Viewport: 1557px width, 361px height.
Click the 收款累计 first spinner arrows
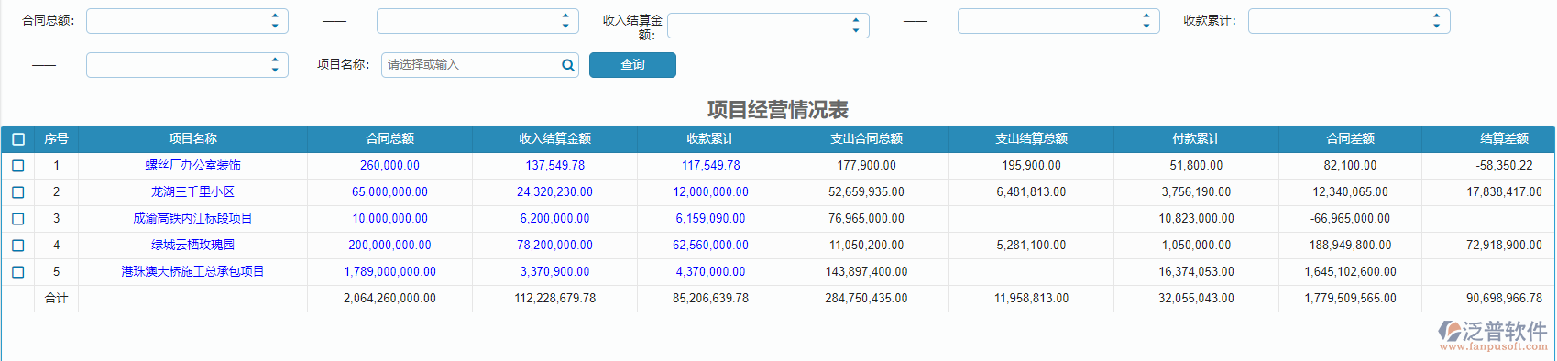coord(1437,21)
